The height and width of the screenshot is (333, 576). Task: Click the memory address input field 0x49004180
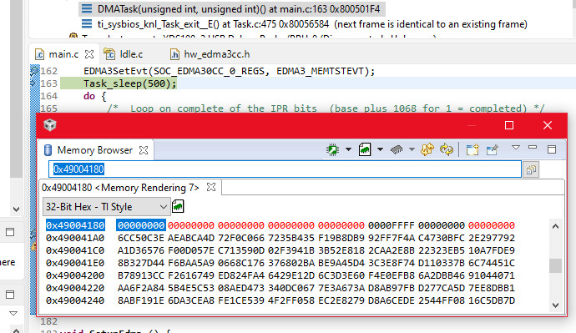(285, 169)
